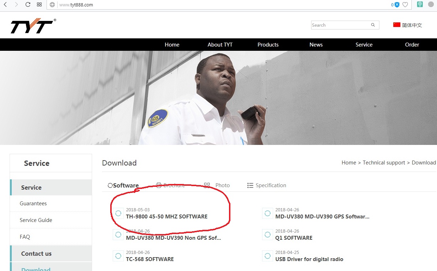This screenshot has height=271, width=437.
Task: Select the Download sidebar section
Action: 51,267
